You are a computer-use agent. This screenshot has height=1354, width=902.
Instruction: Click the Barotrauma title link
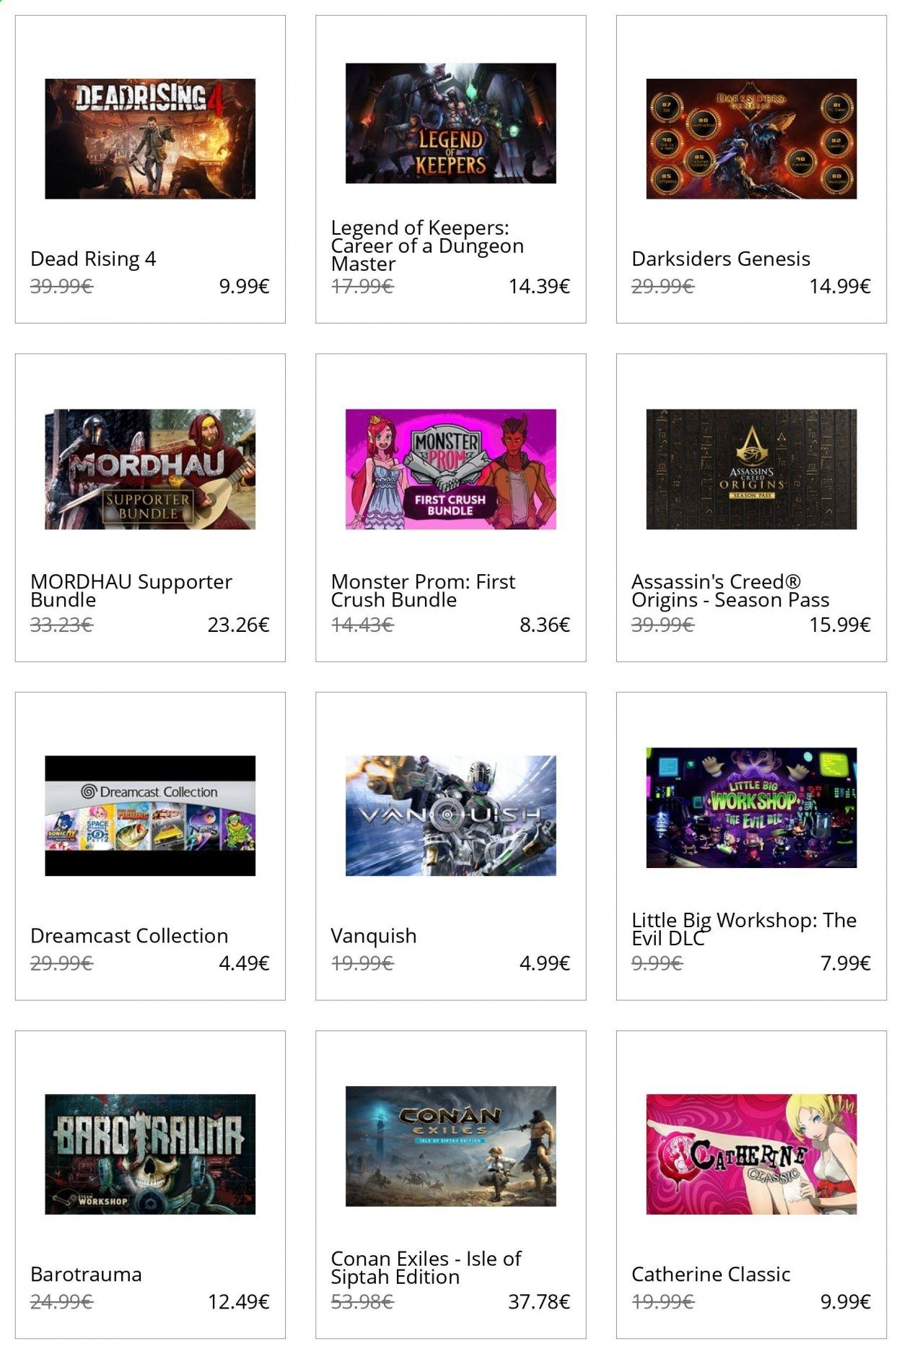[86, 1274]
